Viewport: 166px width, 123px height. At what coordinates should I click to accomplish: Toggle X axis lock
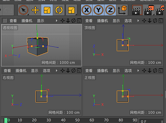pyautogui.click(x=87, y=10)
